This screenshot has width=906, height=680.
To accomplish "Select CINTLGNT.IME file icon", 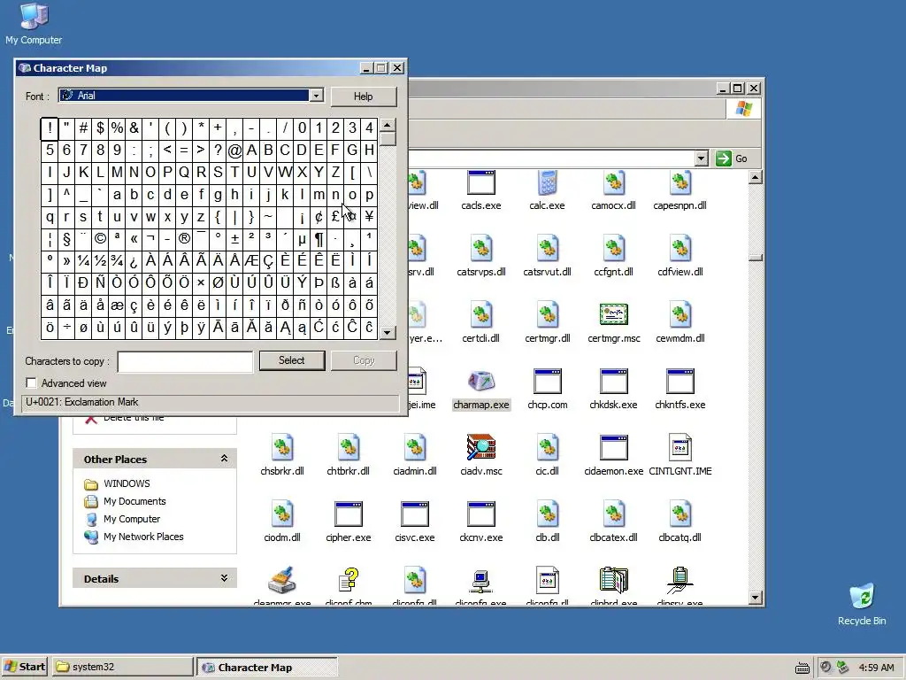I will (x=680, y=448).
